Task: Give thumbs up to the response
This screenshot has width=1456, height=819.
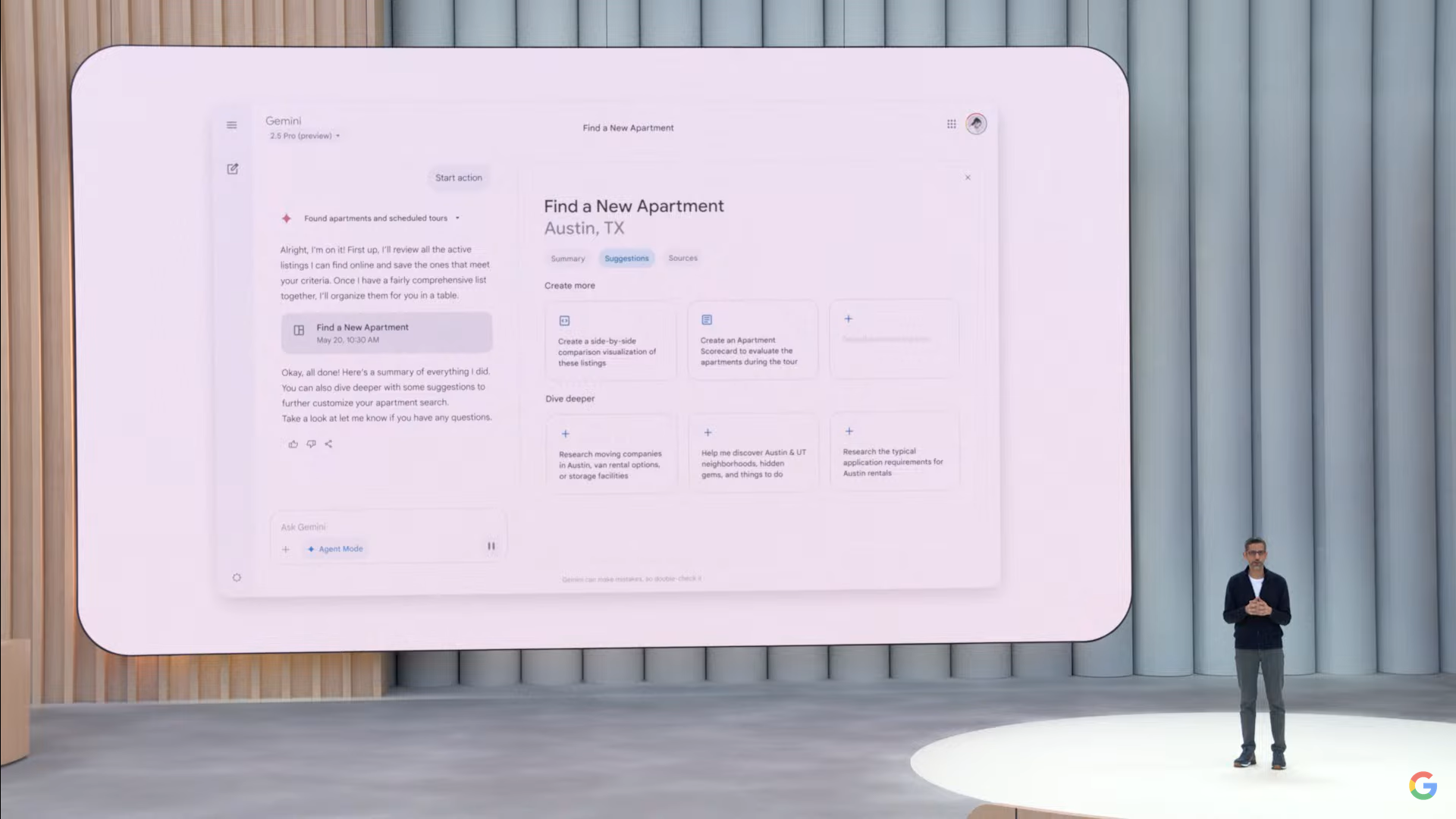Action: coord(293,444)
